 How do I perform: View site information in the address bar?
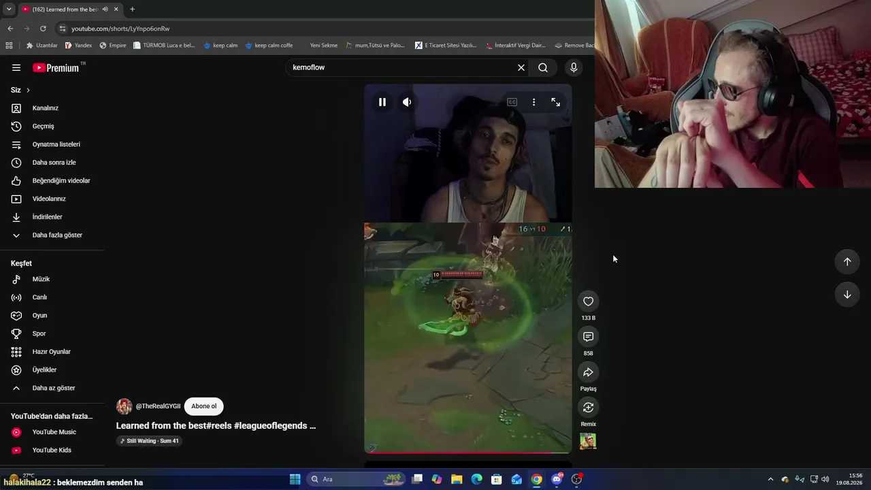pyautogui.click(x=63, y=29)
